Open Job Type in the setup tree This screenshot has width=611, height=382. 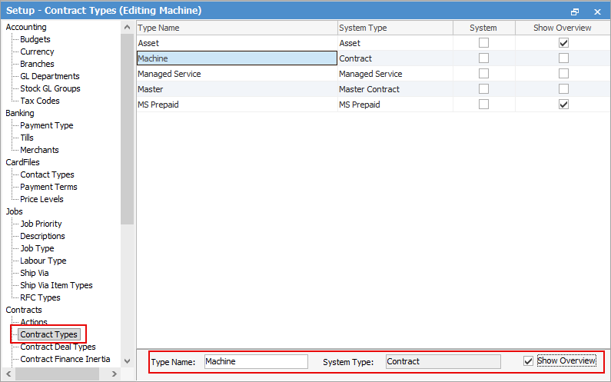pos(37,248)
